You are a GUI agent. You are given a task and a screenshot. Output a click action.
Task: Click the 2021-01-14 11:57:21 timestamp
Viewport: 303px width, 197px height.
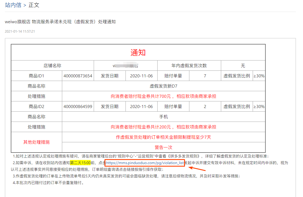pyautogui.click(x=20, y=31)
